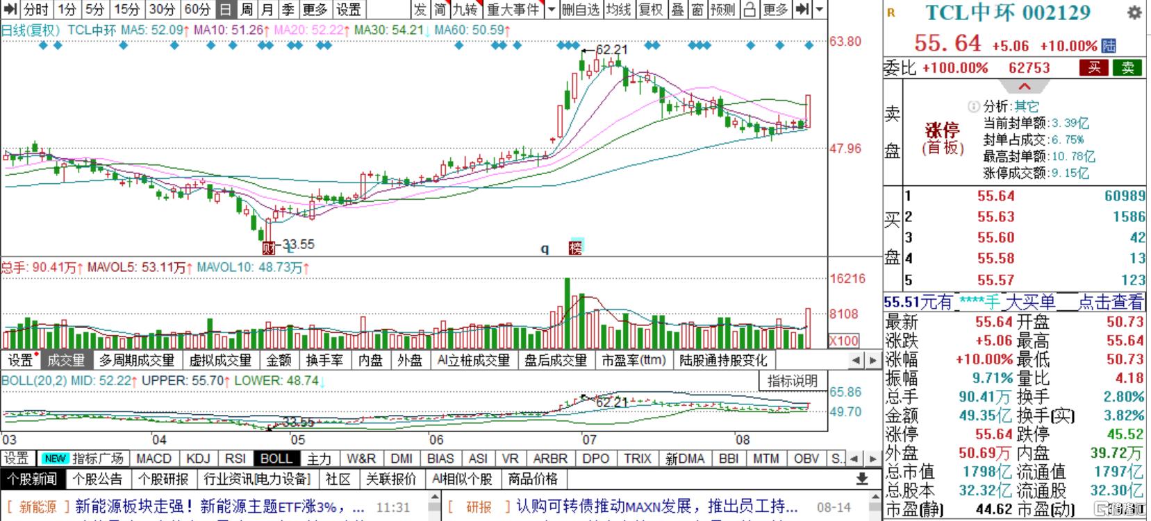
Task: Open the period 设置 settings in top toolbar
Action: coord(349,9)
